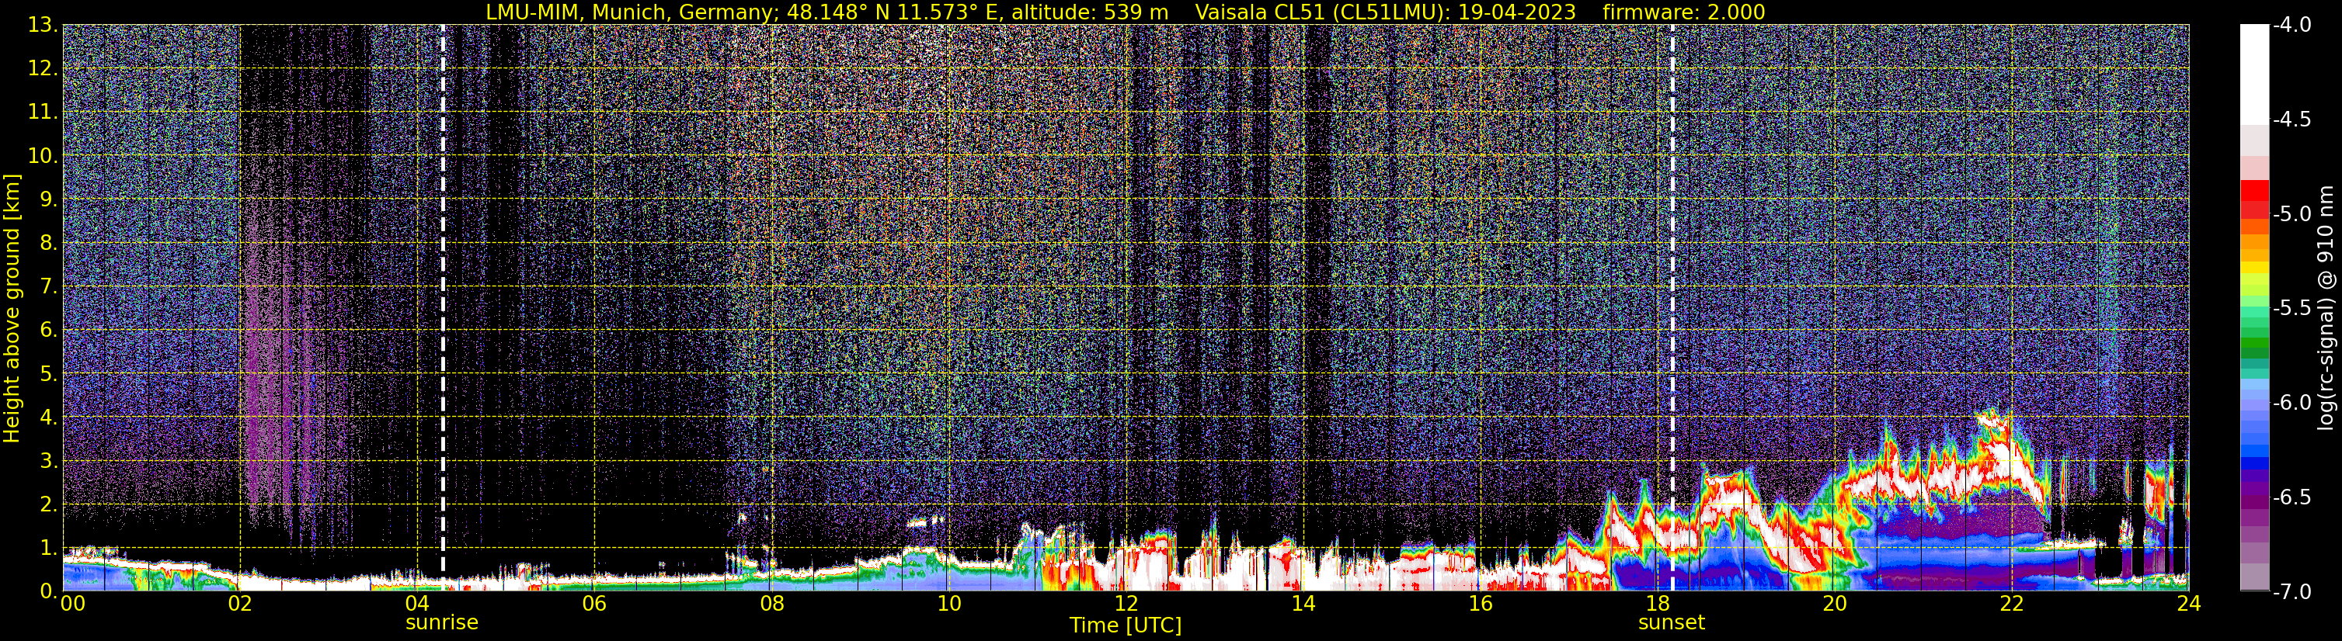Image resolution: width=2342 pixels, height=641 pixels.
Task: Click the '5.' height tick label
Action: (48, 374)
